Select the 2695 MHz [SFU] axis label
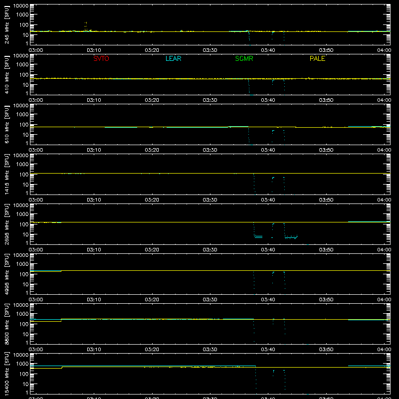 tap(6, 224)
